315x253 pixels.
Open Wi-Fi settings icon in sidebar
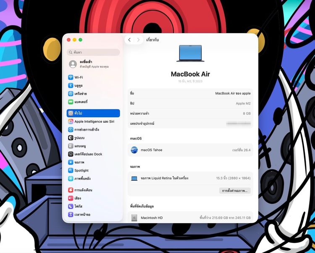[71, 77]
